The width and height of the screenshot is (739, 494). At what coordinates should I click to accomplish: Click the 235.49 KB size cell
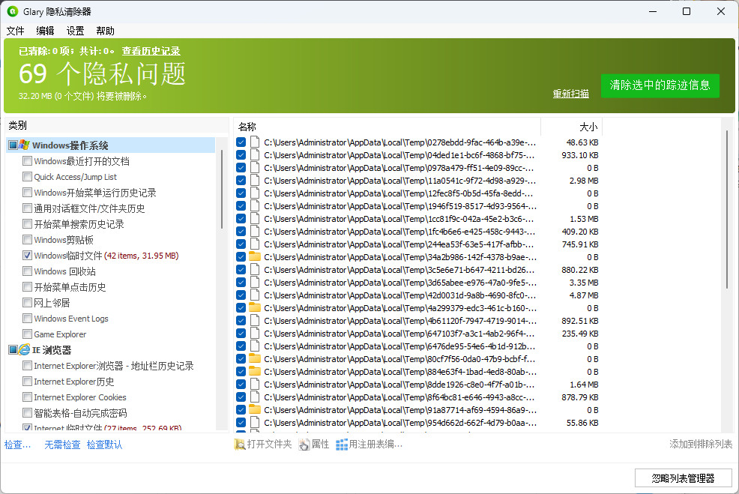coord(579,334)
